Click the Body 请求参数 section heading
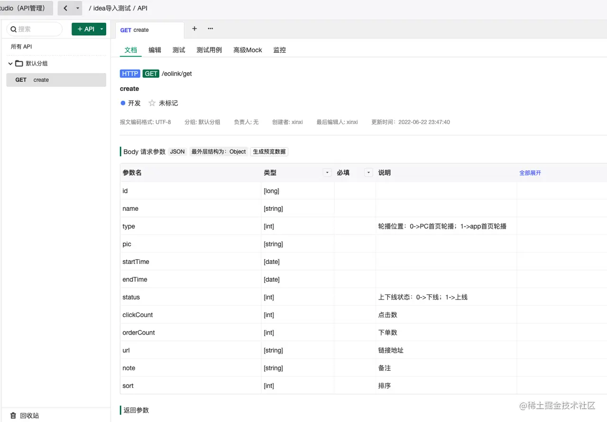This screenshot has height=422, width=607. 145,152
